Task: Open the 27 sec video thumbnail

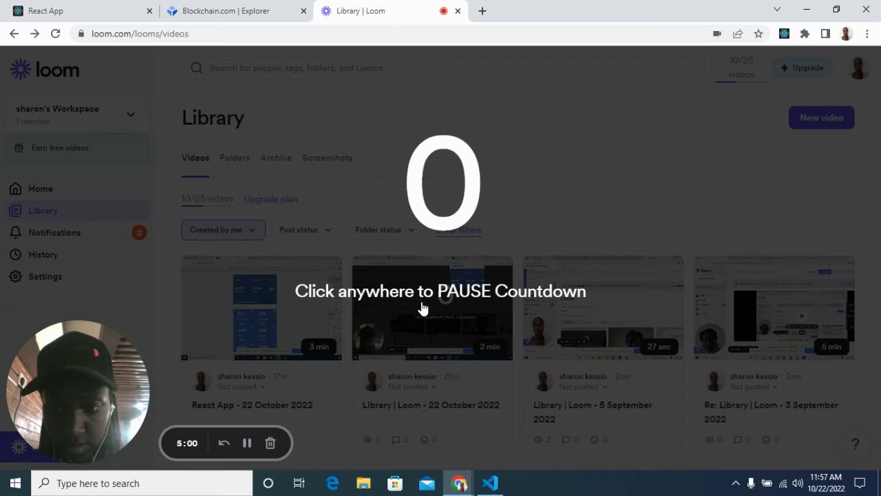Action: pos(603,309)
